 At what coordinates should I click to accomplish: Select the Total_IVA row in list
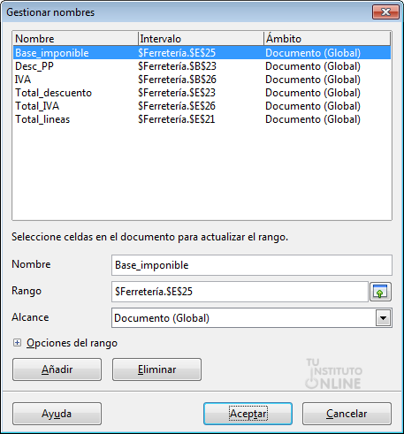tap(202, 106)
